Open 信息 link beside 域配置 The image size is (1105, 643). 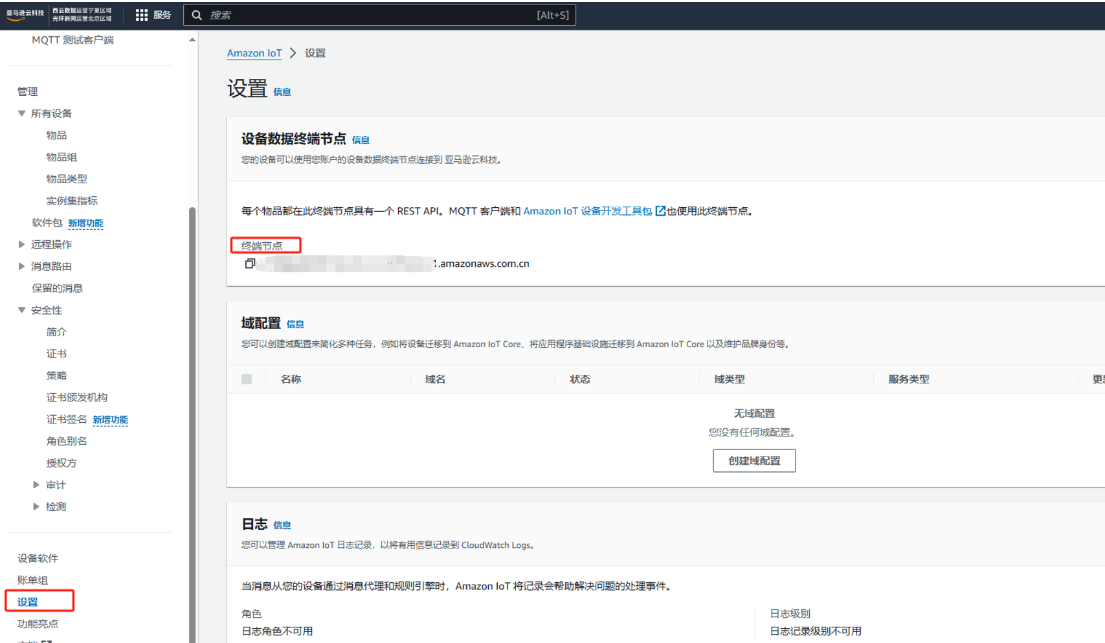point(295,324)
